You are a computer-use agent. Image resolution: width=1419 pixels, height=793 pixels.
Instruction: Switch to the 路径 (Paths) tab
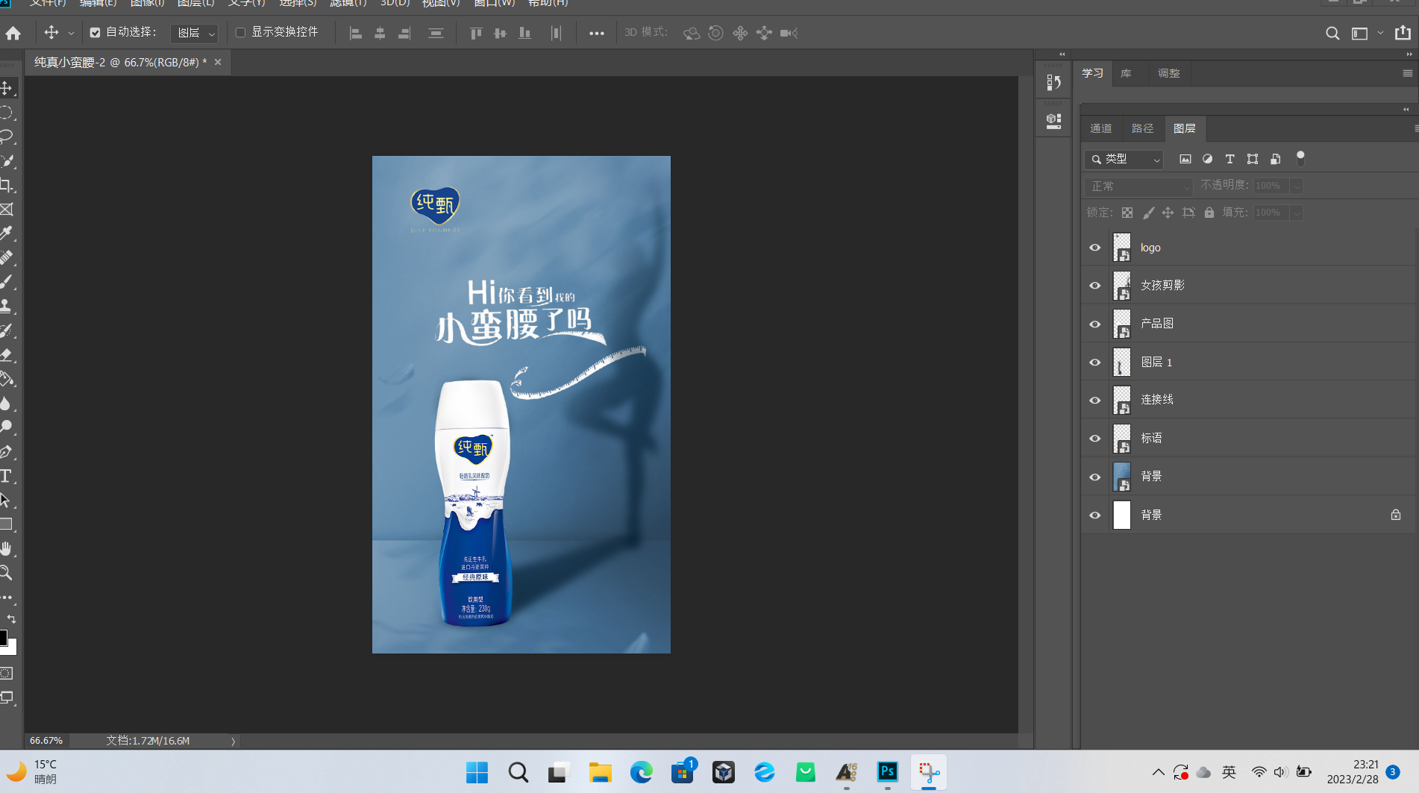(x=1143, y=128)
